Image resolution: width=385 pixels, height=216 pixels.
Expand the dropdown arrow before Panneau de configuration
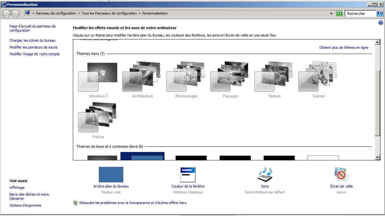pyautogui.click(x=33, y=14)
